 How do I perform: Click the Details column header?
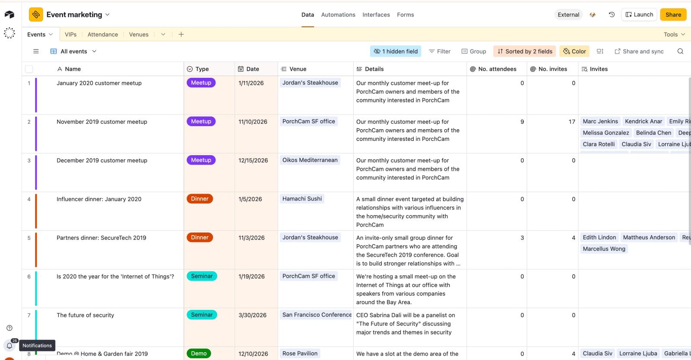pos(410,69)
